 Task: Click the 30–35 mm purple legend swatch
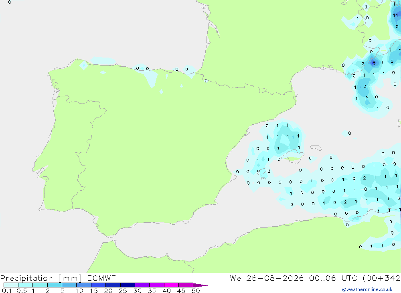click(142, 285)
